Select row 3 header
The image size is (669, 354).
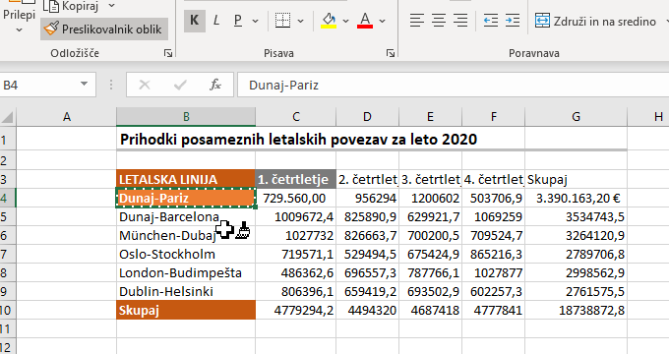point(8,179)
